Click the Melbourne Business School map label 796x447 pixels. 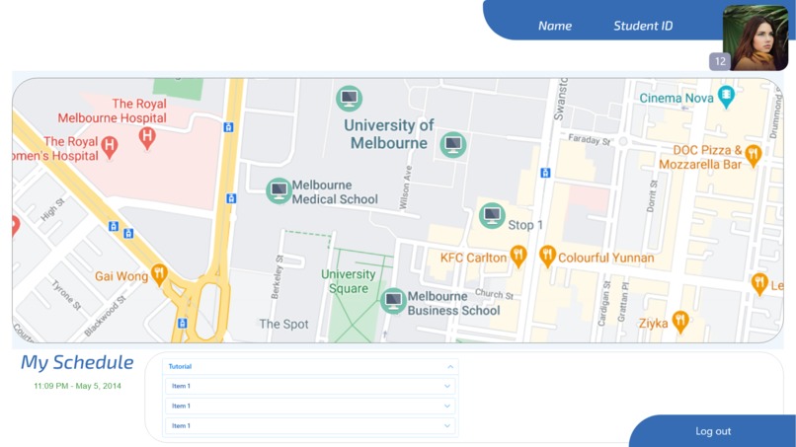pyautogui.click(x=454, y=303)
